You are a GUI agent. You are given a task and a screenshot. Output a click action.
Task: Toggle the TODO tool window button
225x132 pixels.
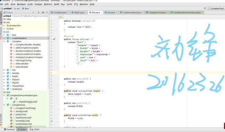point(34,130)
